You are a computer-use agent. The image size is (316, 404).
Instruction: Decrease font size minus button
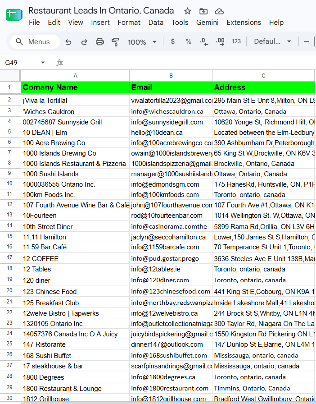307,42
